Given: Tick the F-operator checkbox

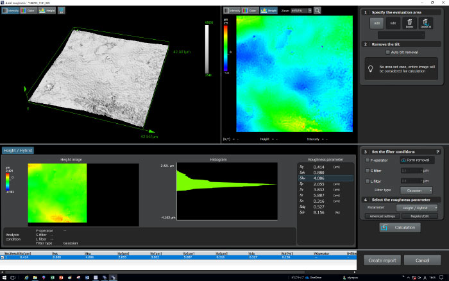Looking at the screenshot, I should coord(366,160).
